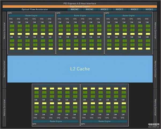Click Raster Engine in the top-middle GPC
Screen dimensions: 161x129
click(x=80, y=16)
